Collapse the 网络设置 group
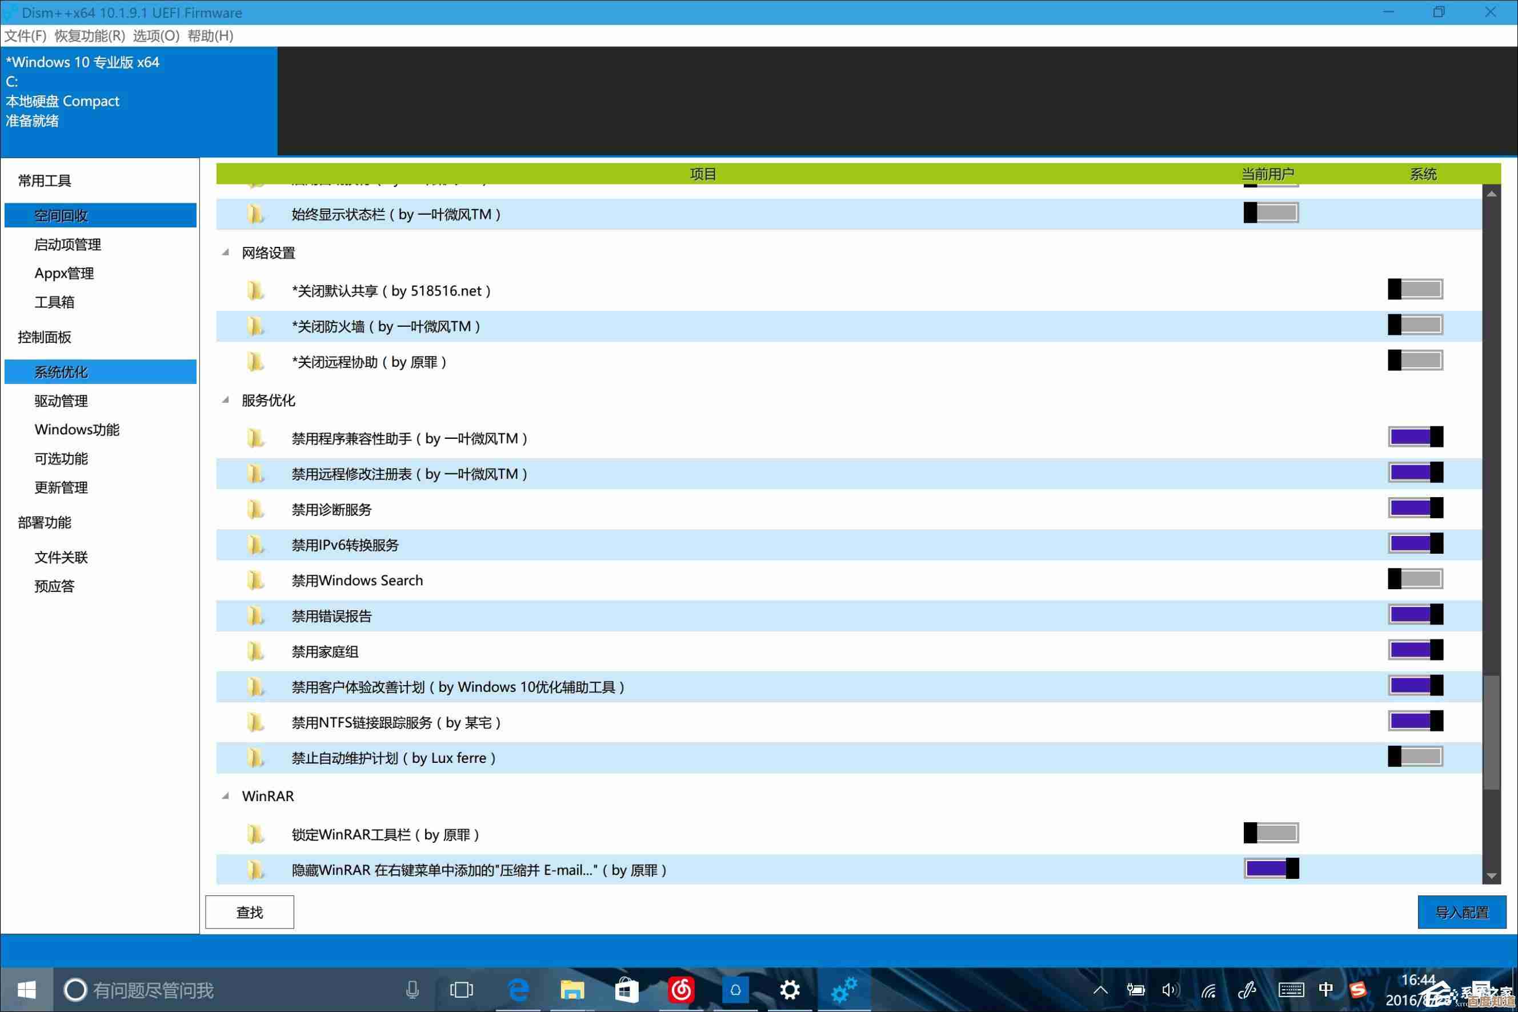Image resolution: width=1518 pixels, height=1012 pixels. pyautogui.click(x=225, y=253)
